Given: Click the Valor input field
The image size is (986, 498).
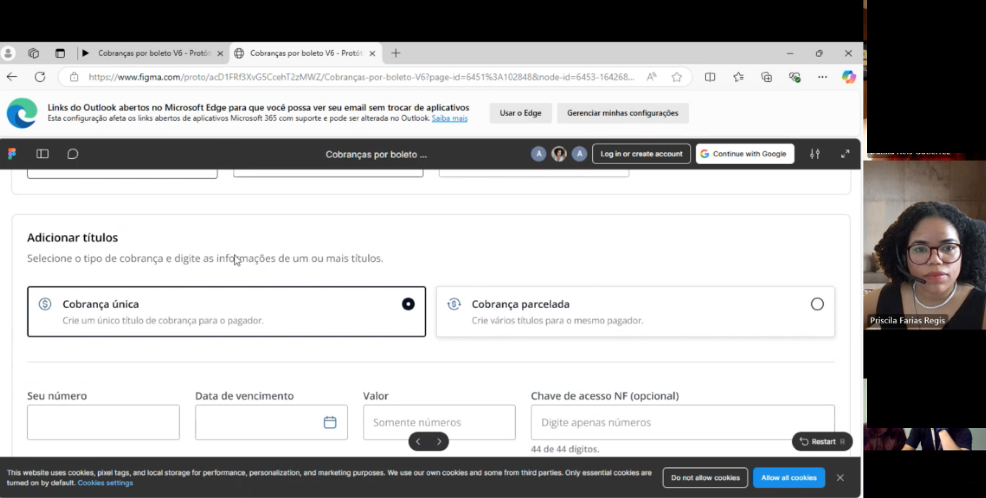Looking at the screenshot, I should [x=439, y=422].
